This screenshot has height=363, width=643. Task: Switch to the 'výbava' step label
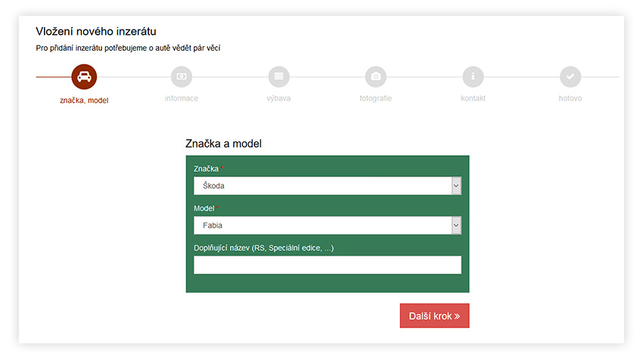[x=278, y=98]
